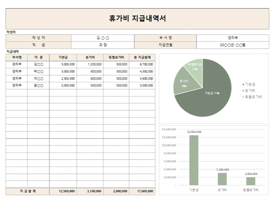Select the 총 지급합계 column header
This screenshot has height=203, width=277.
click(142, 58)
